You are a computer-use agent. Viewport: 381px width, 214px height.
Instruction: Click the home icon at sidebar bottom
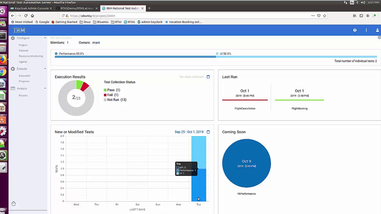[13, 203]
